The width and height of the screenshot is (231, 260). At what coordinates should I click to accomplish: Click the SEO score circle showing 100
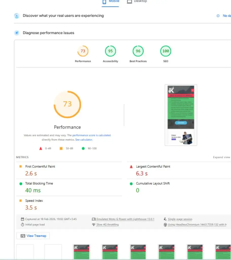(x=165, y=51)
